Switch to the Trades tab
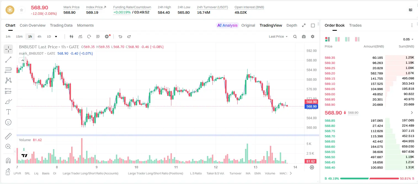Image resolution: width=418 pixels, height=184 pixels. (x=355, y=25)
